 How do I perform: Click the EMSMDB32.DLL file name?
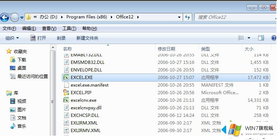[x=87, y=62]
